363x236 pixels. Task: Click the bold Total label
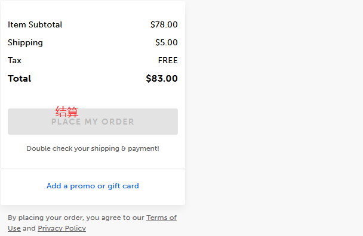(20, 79)
